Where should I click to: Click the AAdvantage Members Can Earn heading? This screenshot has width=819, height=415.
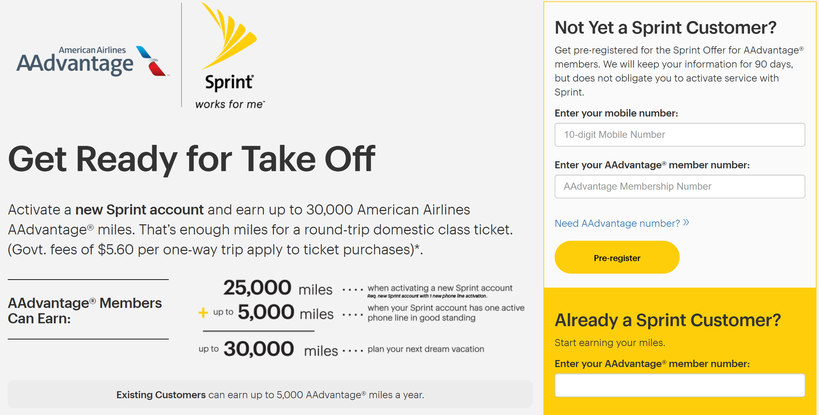(x=85, y=311)
